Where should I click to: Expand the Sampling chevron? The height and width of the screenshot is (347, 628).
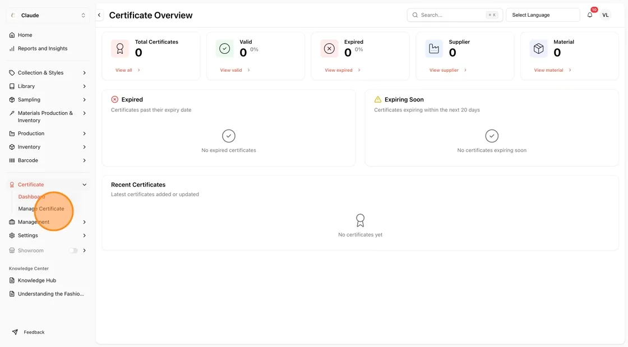(85, 100)
